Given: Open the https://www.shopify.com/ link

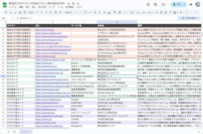Looking at the screenshot, I should pyautogui.click(x=48, y=99).
